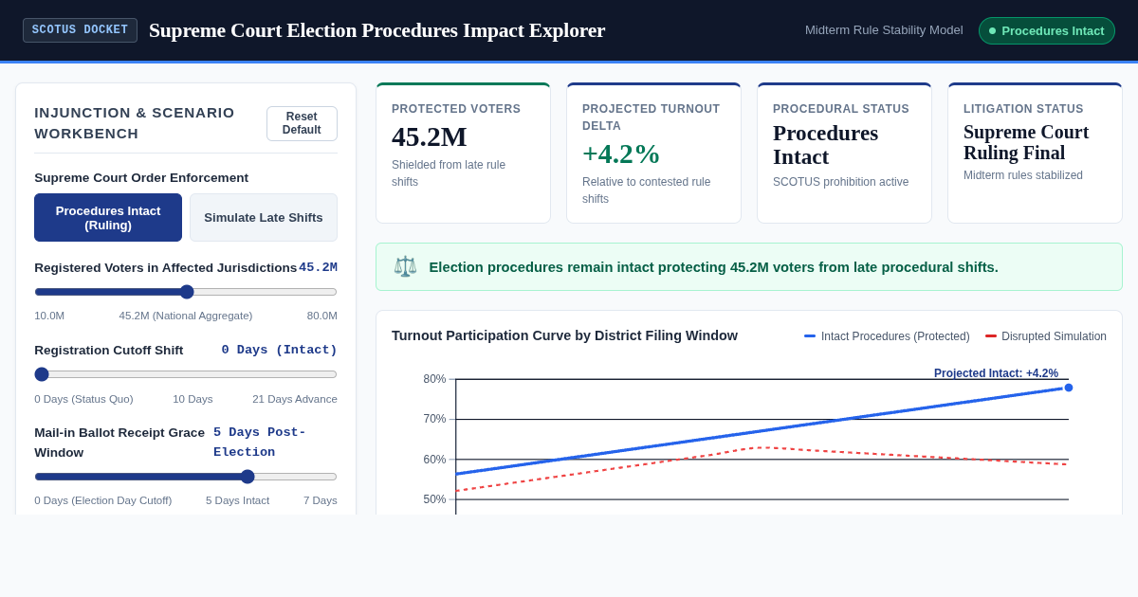Click the blue endpoint marker on chart
1138x597 pixels.
click(x=1069, y=388)
